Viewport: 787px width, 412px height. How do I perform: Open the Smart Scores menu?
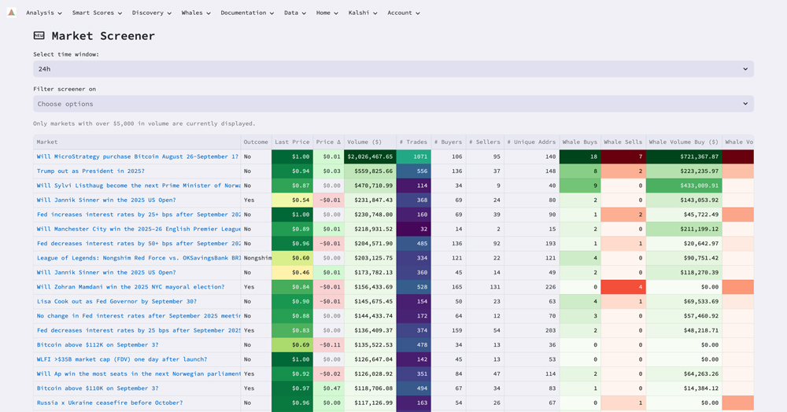coord(97,13)
